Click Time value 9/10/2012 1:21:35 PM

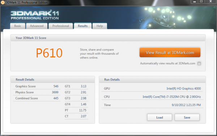pyautogui.click(x=186, y=105)
